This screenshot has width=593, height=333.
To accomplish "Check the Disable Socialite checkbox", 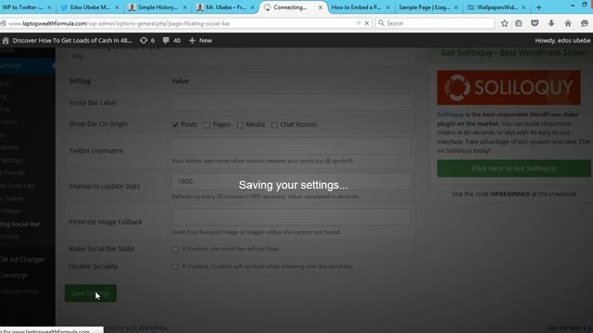I will (175, 267).
